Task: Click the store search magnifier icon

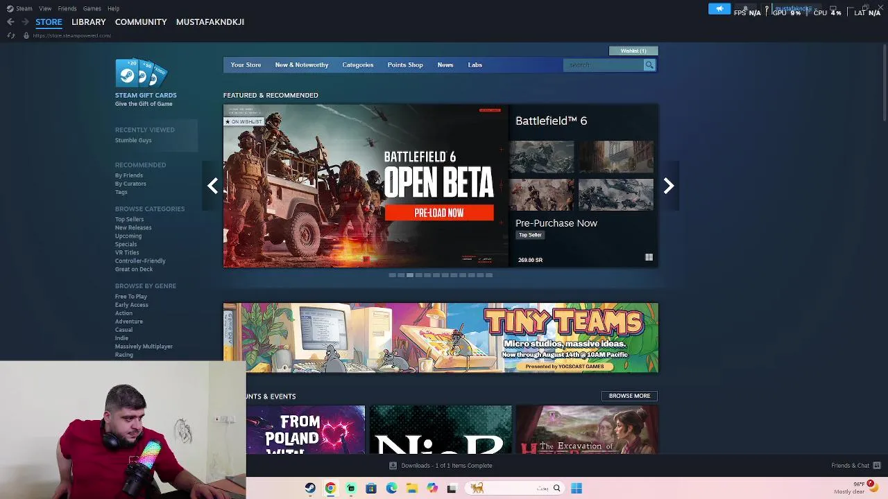Action: pyautogui.click(x=649, y=65)
